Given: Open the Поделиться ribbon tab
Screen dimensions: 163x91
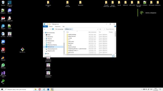Looking at the screenshot, I should [x=58, y=27].
